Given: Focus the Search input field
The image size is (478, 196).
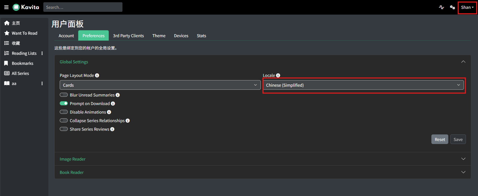Looking at the screenshot, I should [x=83, y=7].
